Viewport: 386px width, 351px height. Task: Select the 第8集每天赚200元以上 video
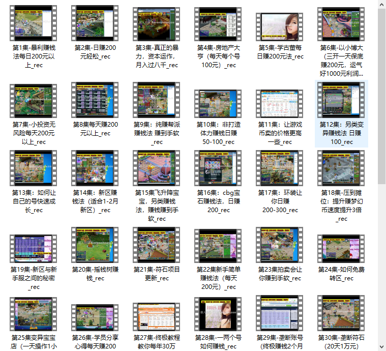[95, 101]
